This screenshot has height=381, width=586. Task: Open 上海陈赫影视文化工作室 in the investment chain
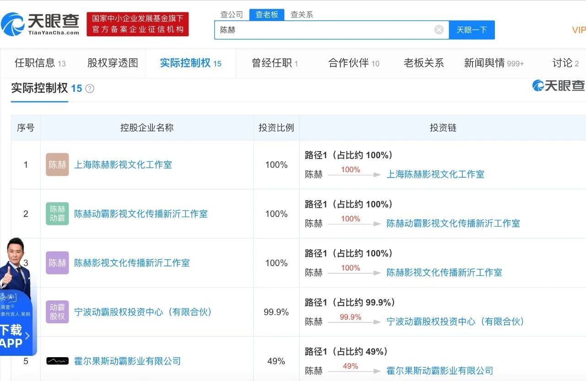[x=435, y=174]
